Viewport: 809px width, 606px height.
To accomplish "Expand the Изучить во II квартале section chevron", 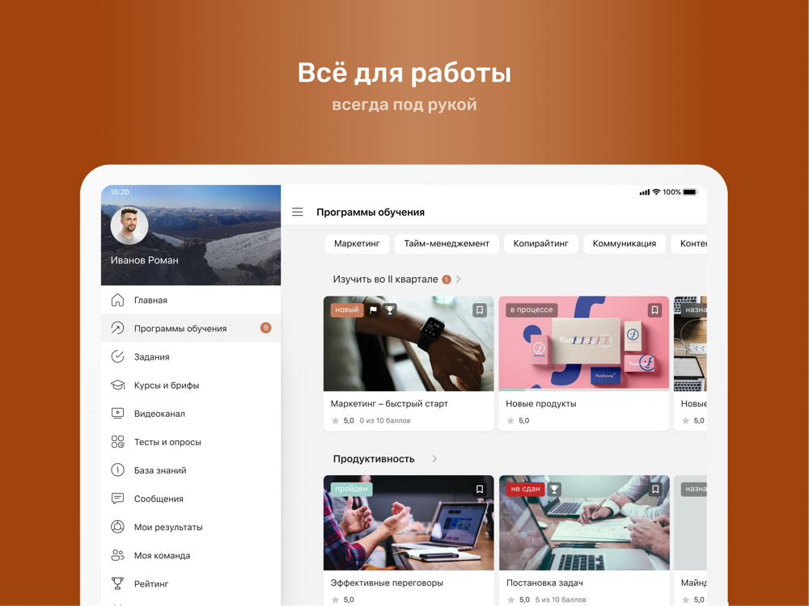I will (458, 279).
